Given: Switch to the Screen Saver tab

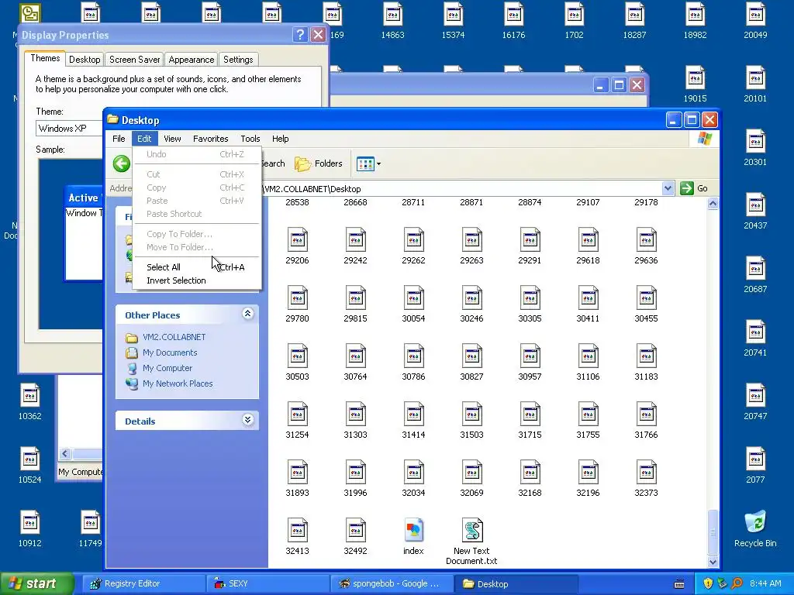Looking at the screenshot, I should pos(135,60).
